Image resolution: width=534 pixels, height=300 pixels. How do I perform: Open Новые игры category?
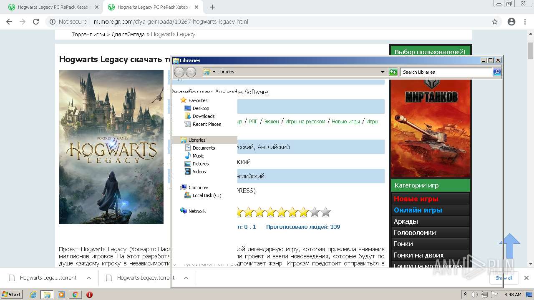pyautogui.click(x=431, y=199)
